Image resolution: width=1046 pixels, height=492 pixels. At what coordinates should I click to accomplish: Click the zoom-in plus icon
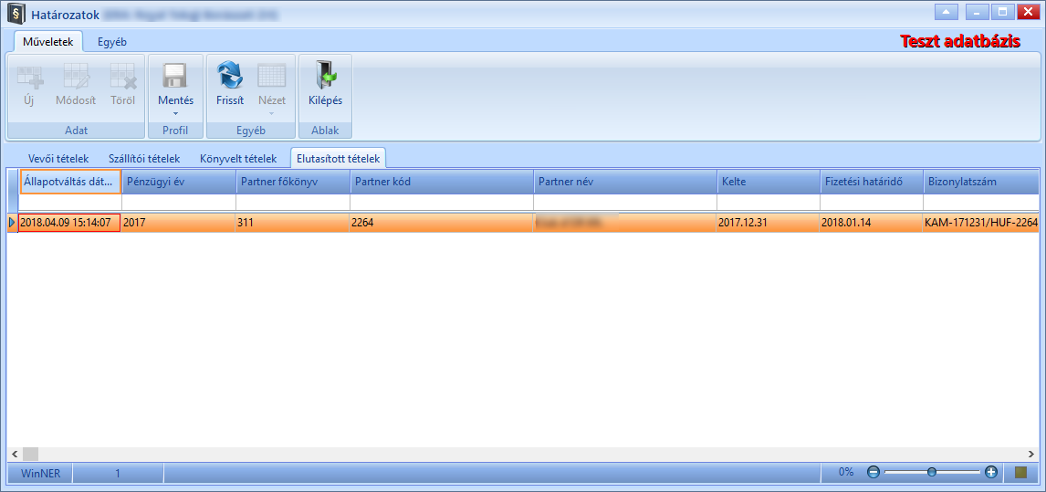(x=990, y=472)
